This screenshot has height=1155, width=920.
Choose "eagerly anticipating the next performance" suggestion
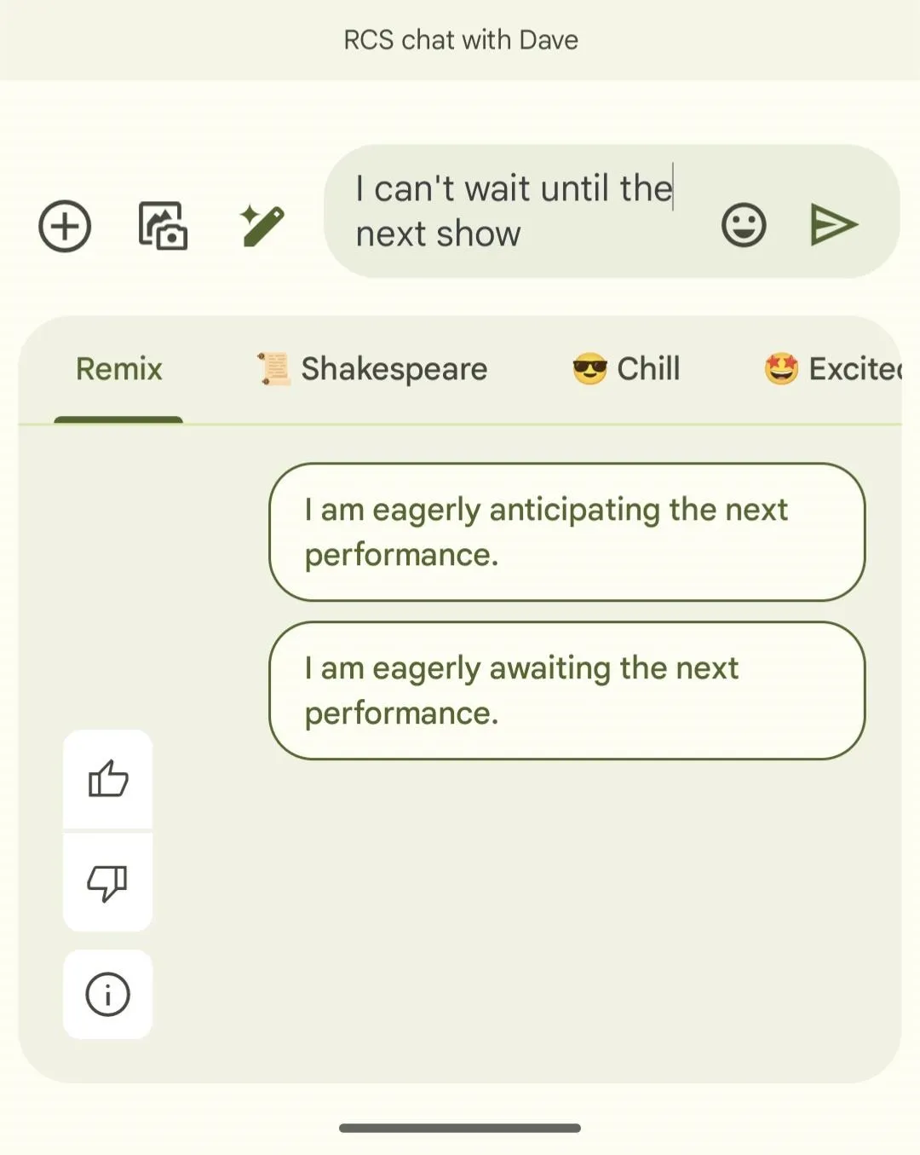tap(567, 532)
